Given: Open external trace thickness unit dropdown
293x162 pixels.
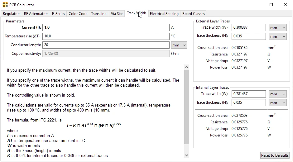Looking at the screenshot, I should 277,36.
